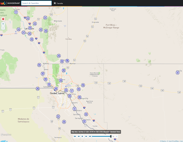The height and width of the screenshot is (142, 183).
Task: Select the 0.38 station near Horizon City
Action: [80, 97]
